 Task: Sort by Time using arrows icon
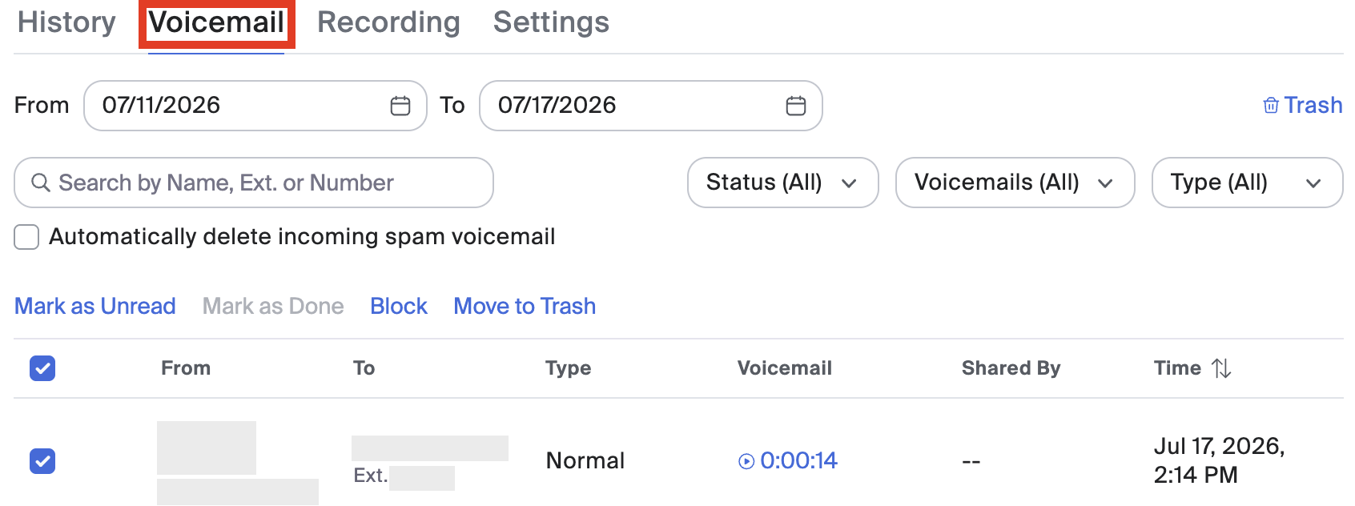click(x=1221, y=368)
